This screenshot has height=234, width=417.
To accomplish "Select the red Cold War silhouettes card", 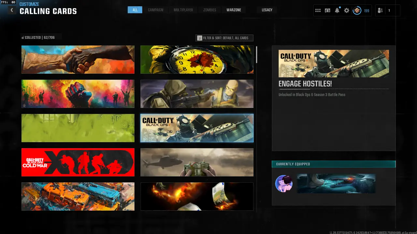I will 78,162.
